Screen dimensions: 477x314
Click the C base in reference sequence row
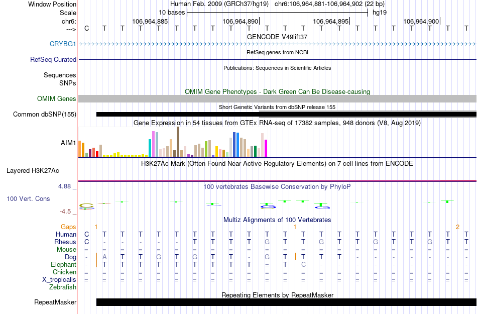click(x=87, y=28)
